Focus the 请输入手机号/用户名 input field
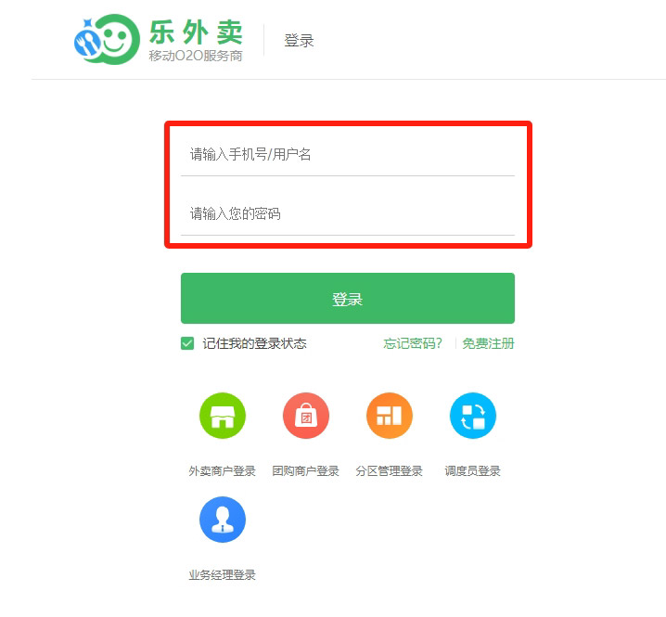 tap(348, 154)
